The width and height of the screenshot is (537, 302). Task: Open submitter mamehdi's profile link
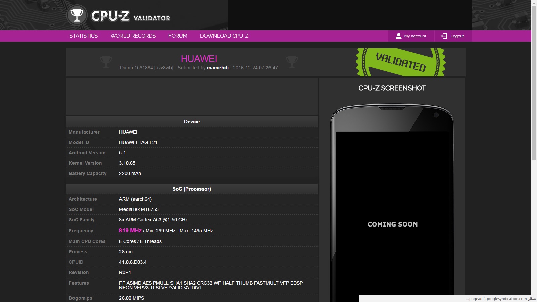coord(218,68)
